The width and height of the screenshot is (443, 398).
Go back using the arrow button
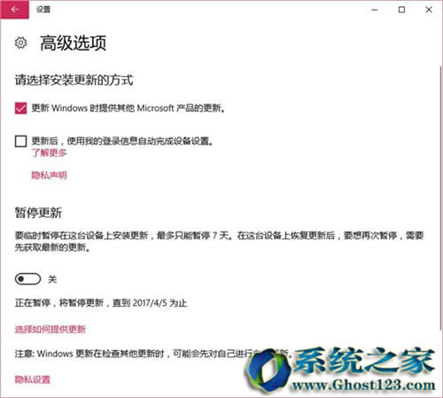click(14, 10)
